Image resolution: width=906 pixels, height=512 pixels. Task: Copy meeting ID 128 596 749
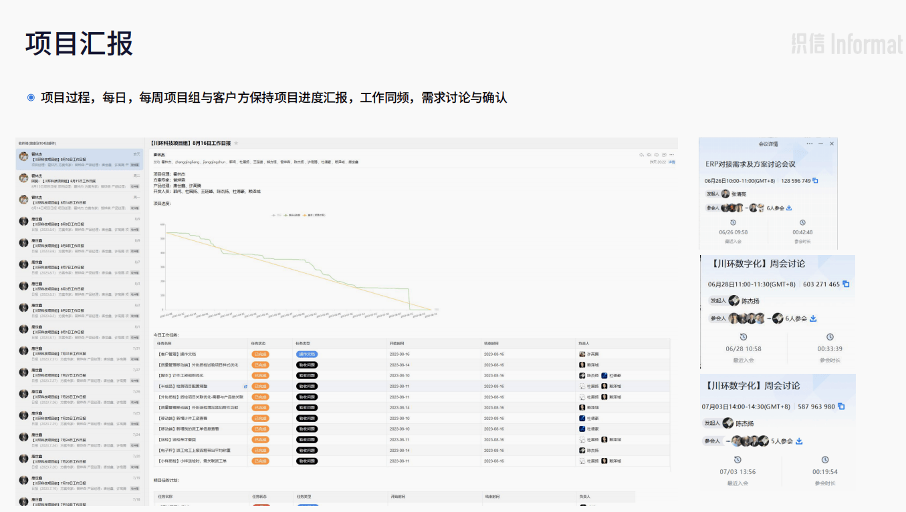pos(815,181)
